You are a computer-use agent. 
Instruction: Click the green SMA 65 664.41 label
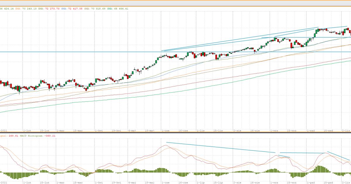tap(118, 9)
